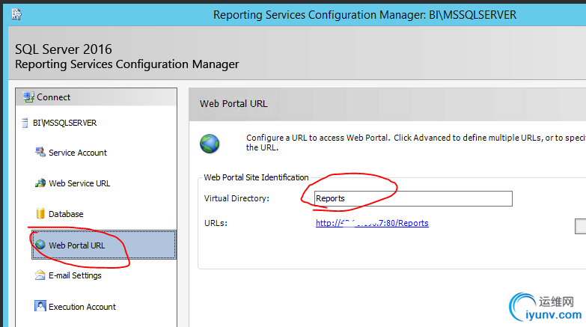
Task: Open the Service Account page
Action: (78, 153)
